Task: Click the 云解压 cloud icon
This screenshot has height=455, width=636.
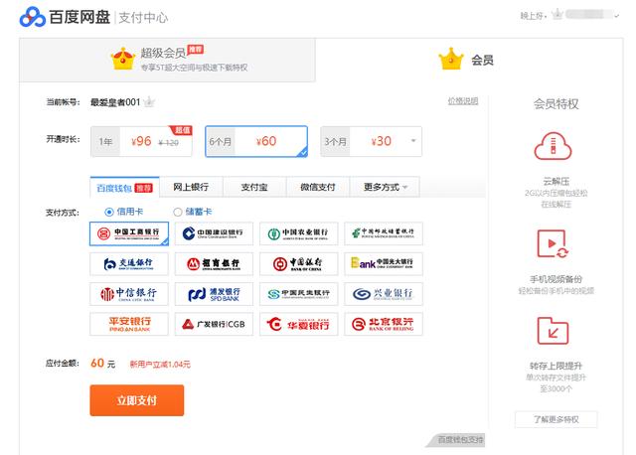Action: tap(553, 147)
